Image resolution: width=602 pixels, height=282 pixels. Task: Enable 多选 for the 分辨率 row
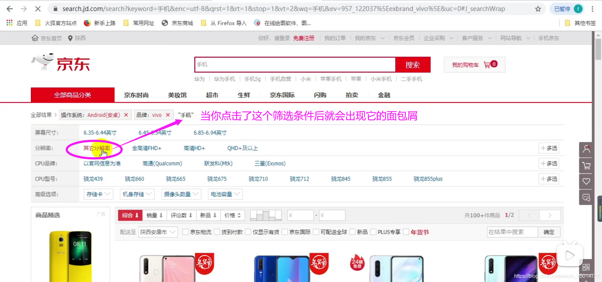click(x=549, y=148)
